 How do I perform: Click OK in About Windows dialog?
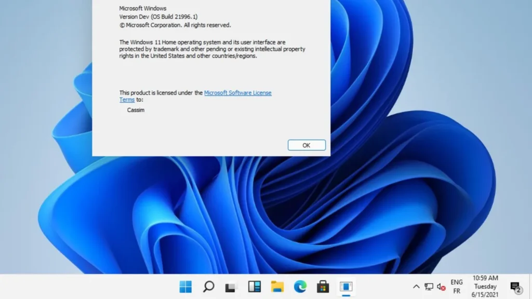pos(307,145)
